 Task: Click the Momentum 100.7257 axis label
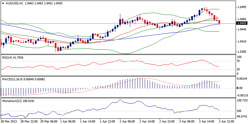[x=241, y=101]
